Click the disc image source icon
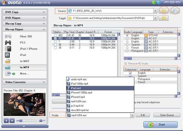The width and height of the screenshot is (183, 131). tap(174, 11)
